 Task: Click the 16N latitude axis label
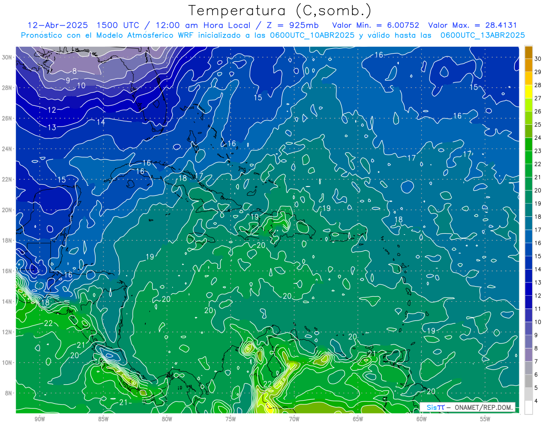pos(7,271)
